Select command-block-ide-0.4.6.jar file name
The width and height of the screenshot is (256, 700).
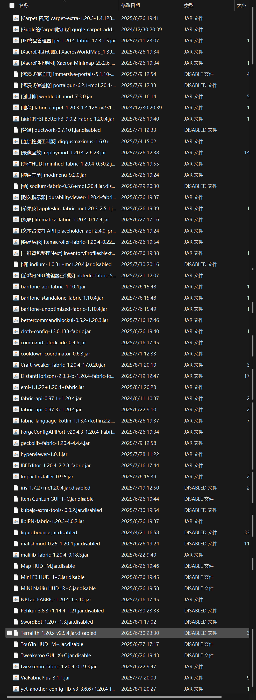(x=53, y=342)
